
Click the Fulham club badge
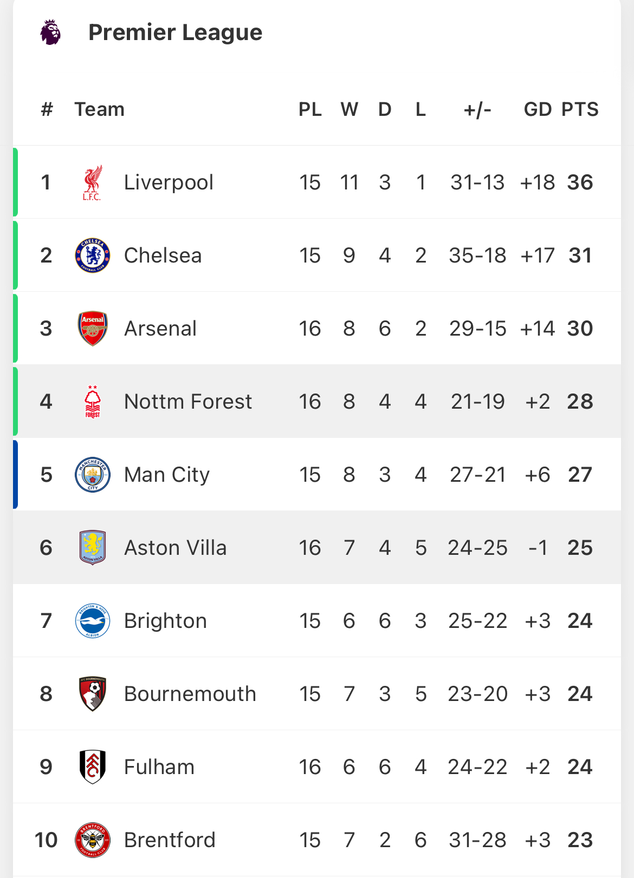[93, 767]
